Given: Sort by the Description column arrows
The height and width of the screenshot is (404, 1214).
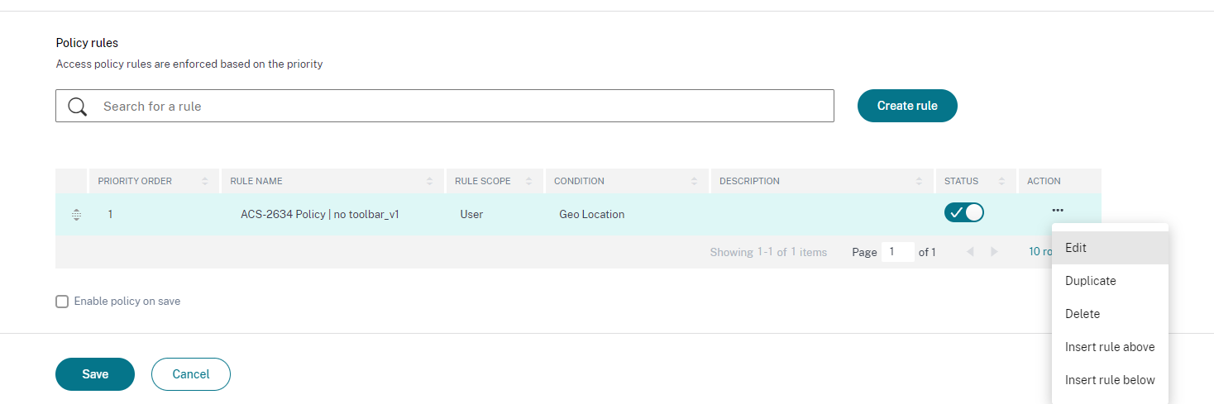Looking at the screenshot, I should point(920,181).
